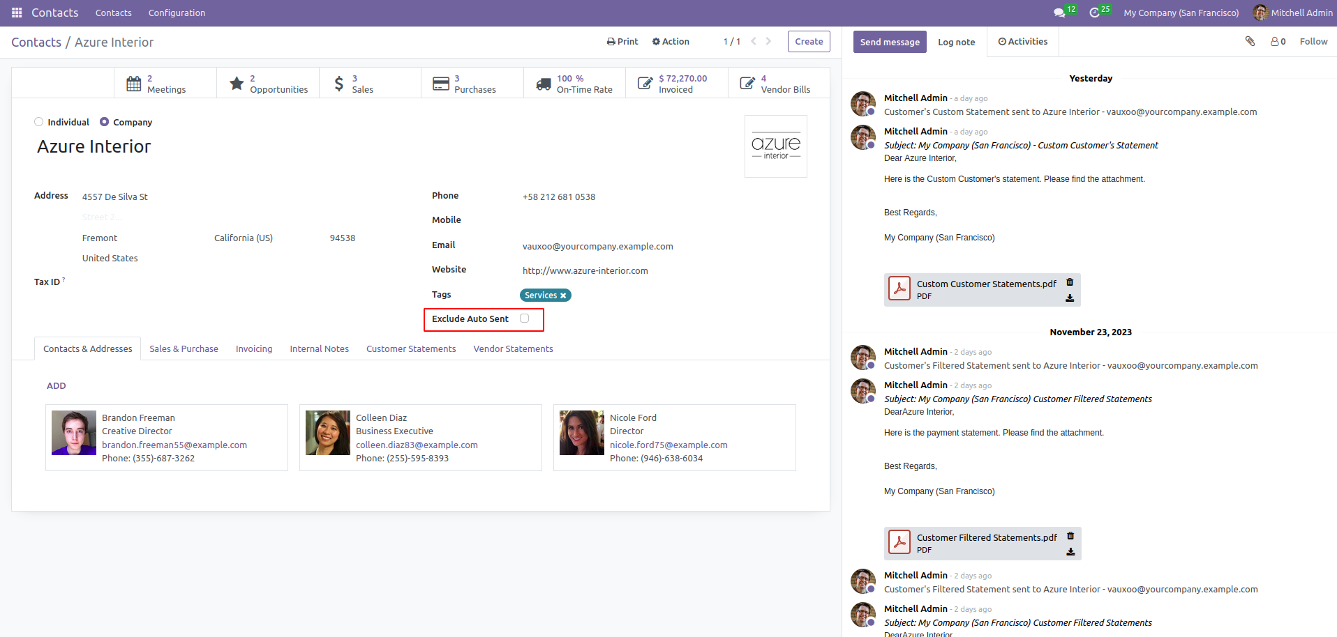The width and height of the screenshot is (1337, 637).
Task: Click the Follow button
Action: coord(1313,41)
